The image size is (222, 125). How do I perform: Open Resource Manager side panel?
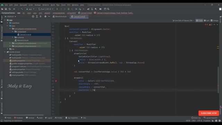coord(2,34)
